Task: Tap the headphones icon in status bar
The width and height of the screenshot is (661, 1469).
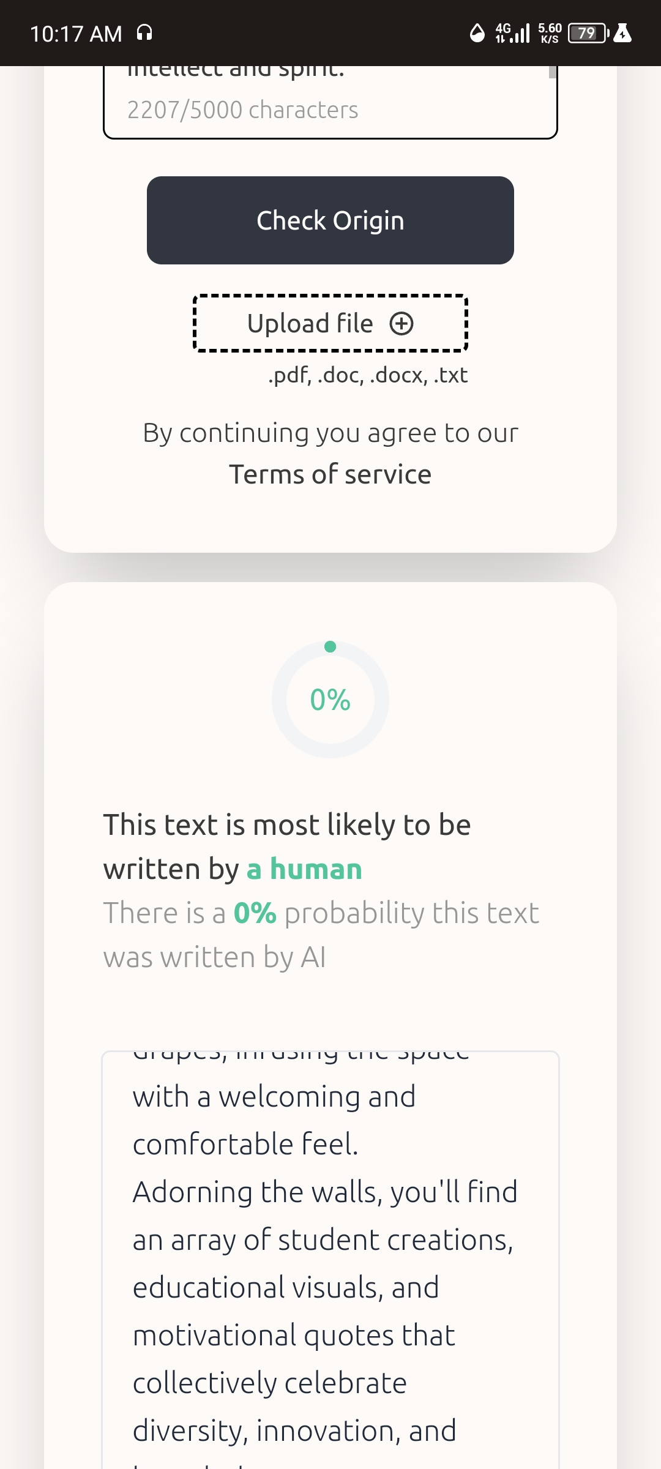Action: (x=144, y=32)
